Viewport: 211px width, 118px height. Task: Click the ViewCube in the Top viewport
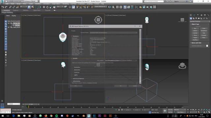click(98, 20)
